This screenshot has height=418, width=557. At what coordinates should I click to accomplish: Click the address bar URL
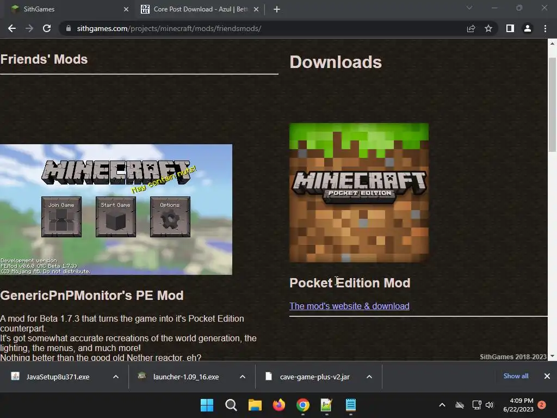coord(169,28)
